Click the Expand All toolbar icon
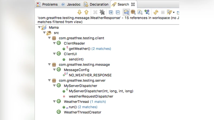The width and height of the screenshot is (214, 120). coord(111,12)
